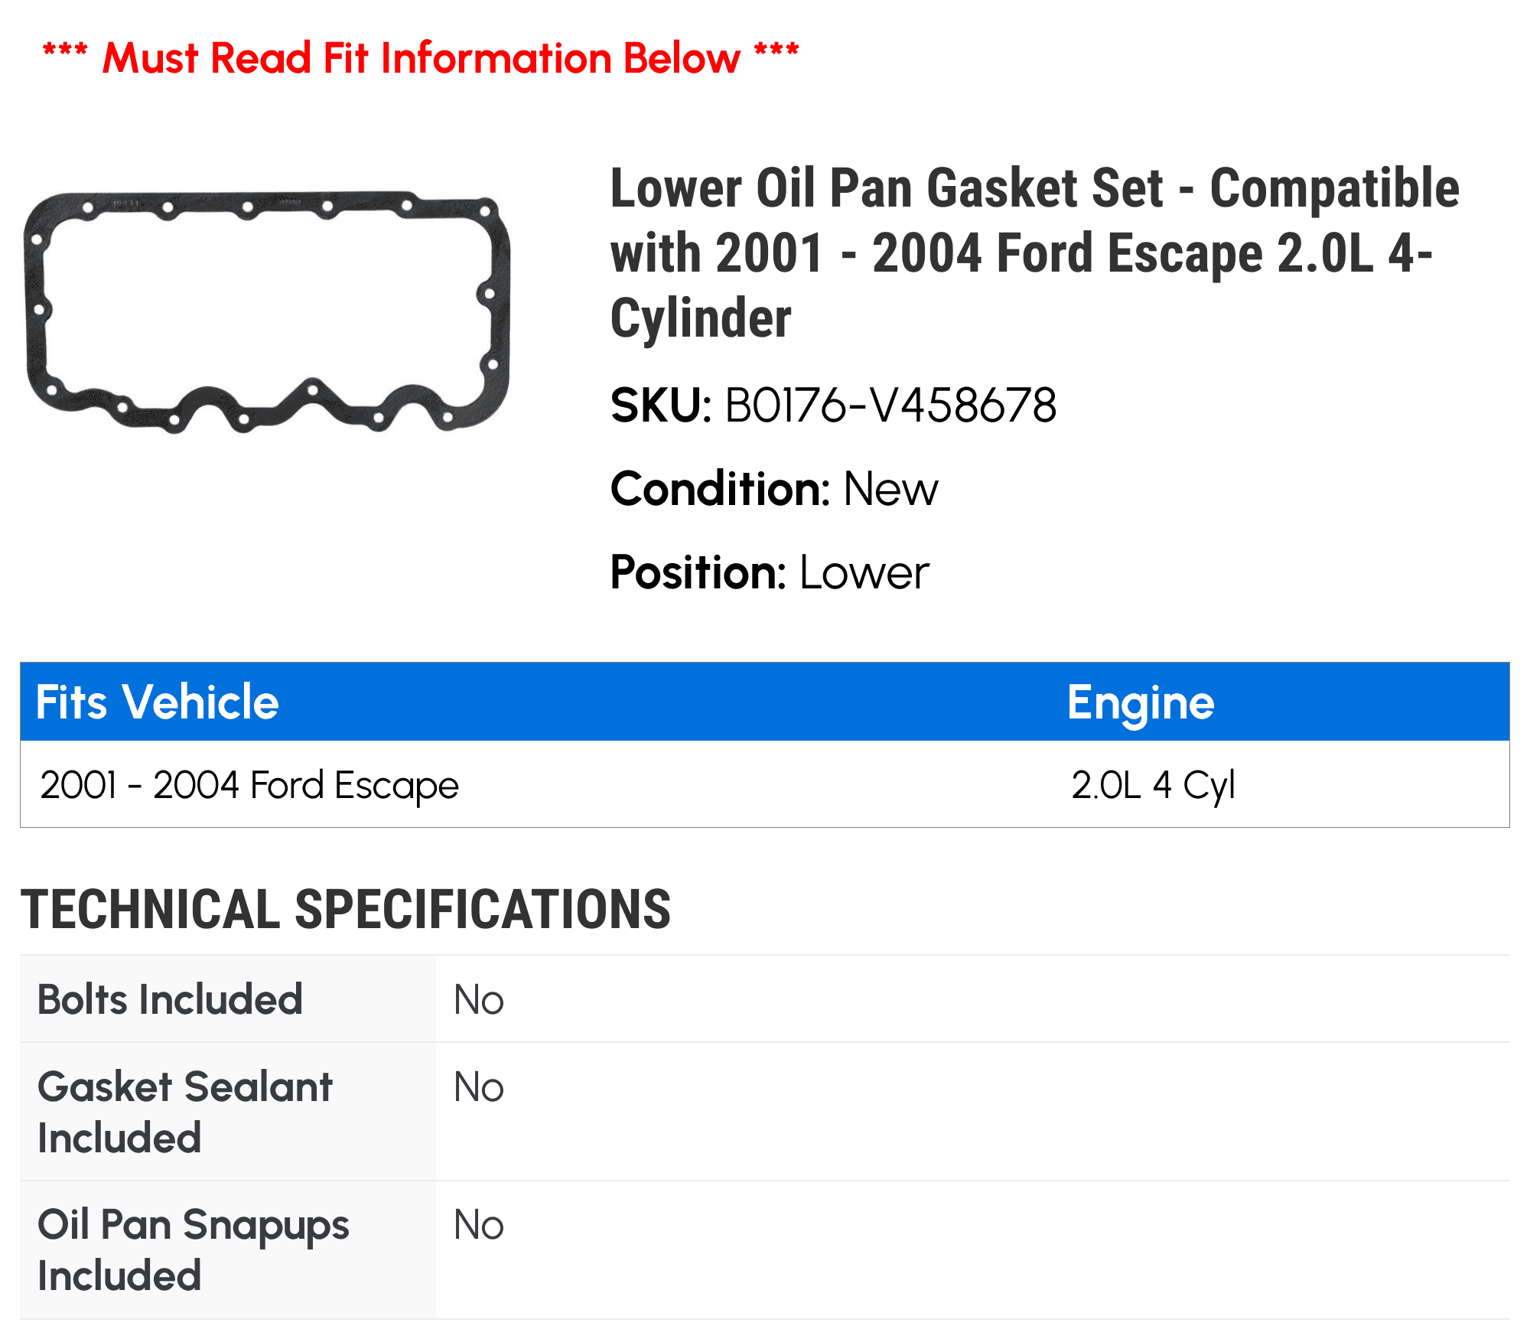Click the word New after Condition

coord(890,489)
